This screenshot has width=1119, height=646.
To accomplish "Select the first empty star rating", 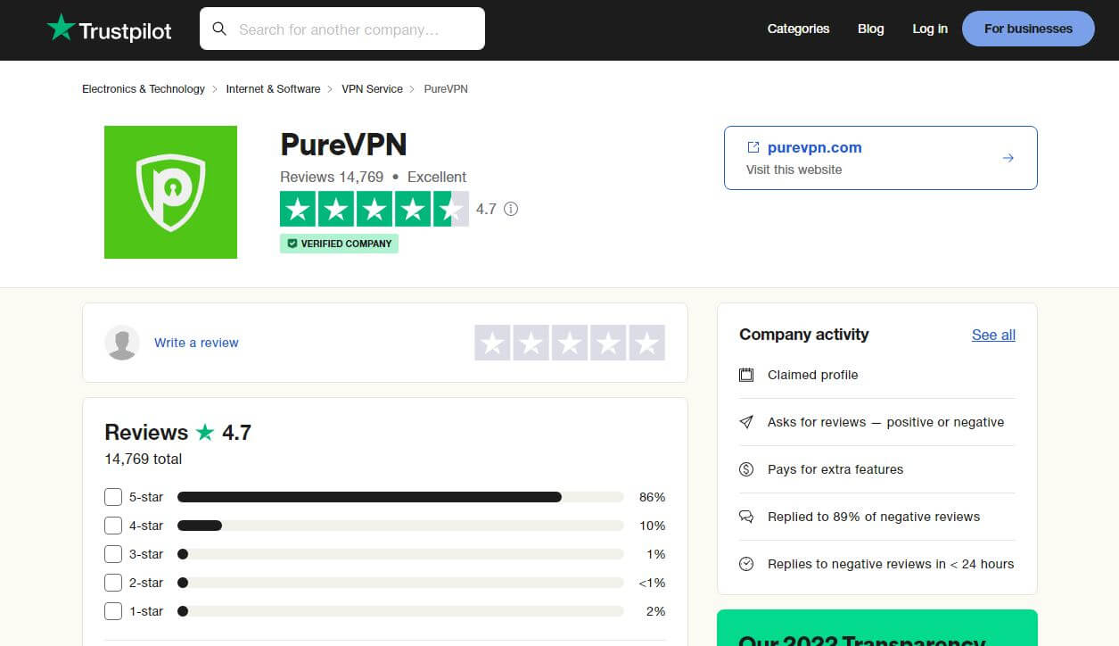I will 492,343.
